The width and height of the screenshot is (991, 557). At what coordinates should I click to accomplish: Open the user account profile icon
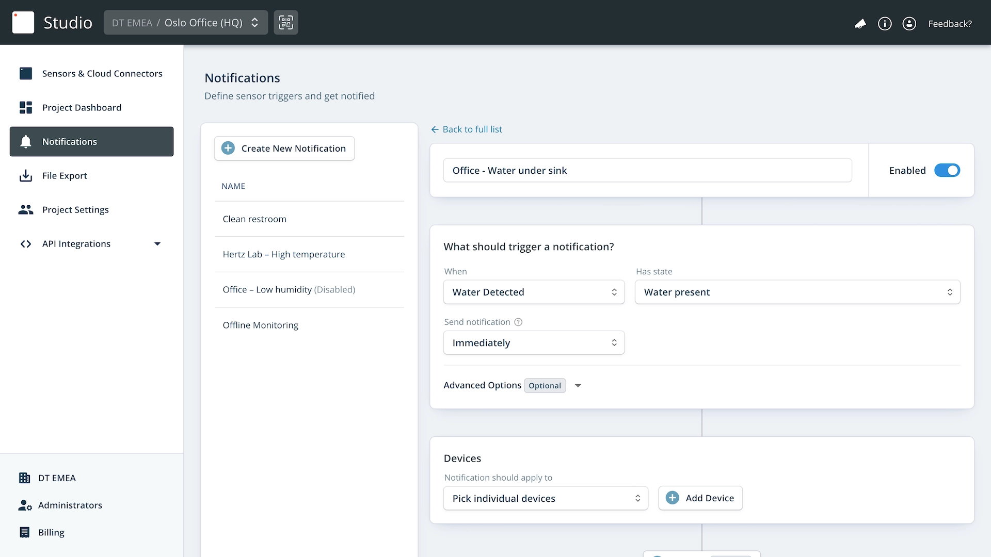tap(909, 24)
